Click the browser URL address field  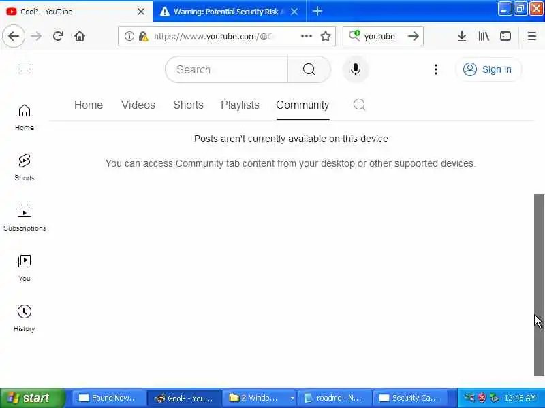(x=213, y=36)
